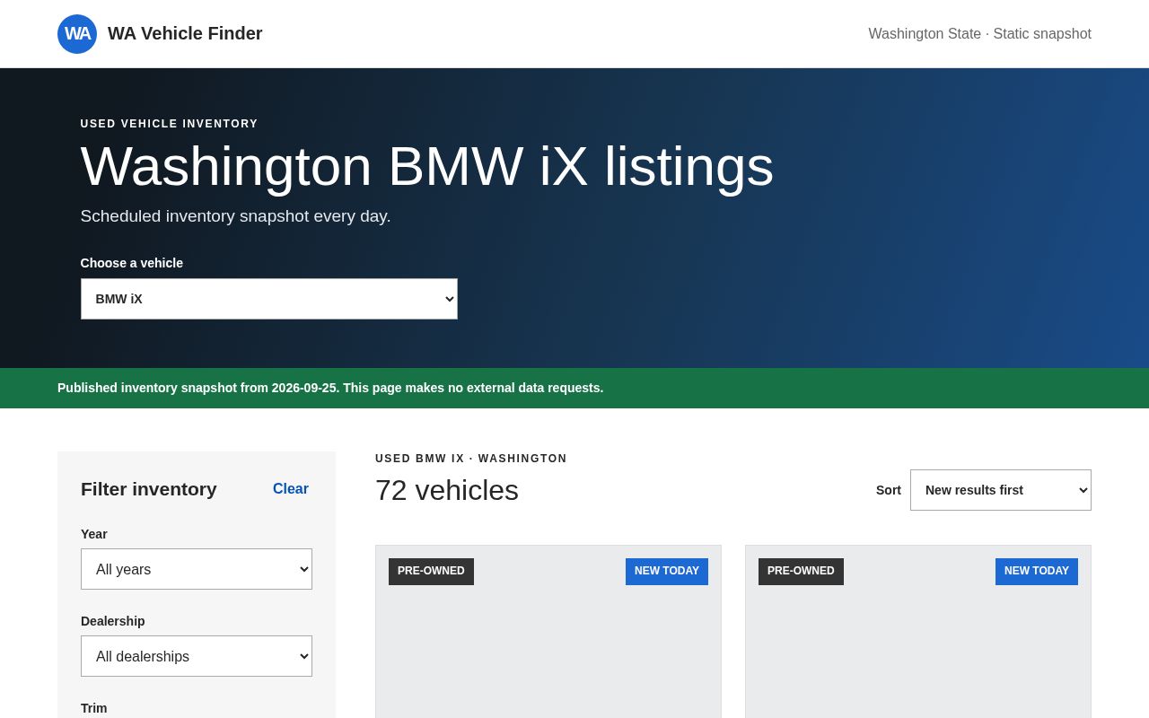
Task: Click the Trim filter label
Action: point(94,708)
